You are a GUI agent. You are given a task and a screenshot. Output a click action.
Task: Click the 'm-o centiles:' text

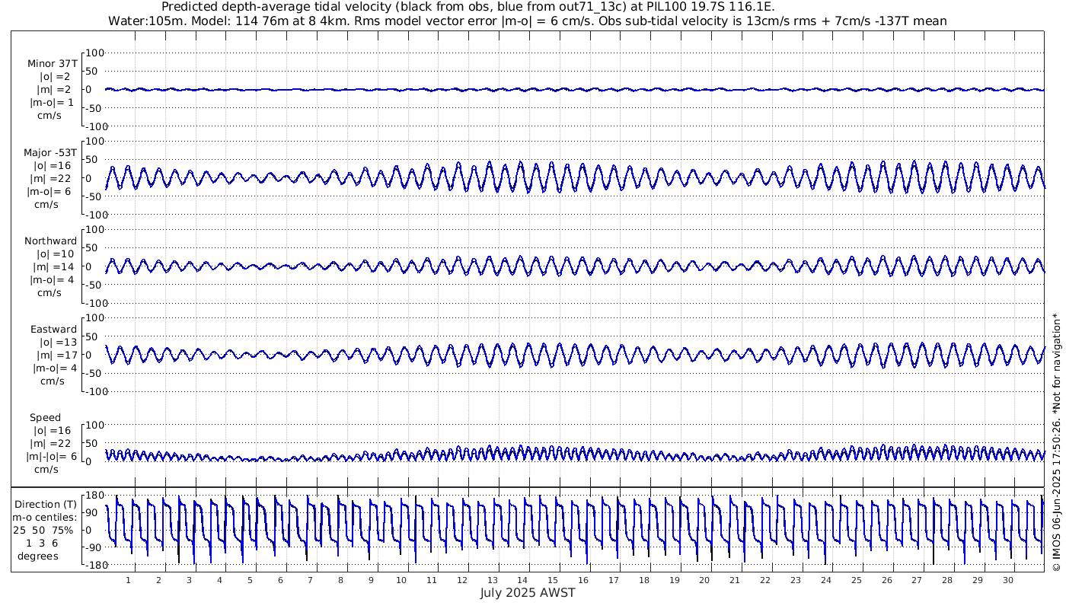[46, 517]
